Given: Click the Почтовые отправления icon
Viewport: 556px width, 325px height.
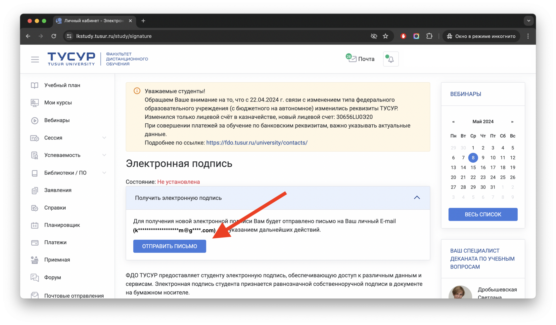Looking at the screenshot, I should (35, 295).
